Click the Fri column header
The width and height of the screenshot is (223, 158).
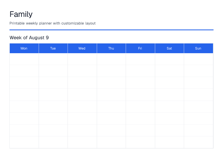(140, 48)
